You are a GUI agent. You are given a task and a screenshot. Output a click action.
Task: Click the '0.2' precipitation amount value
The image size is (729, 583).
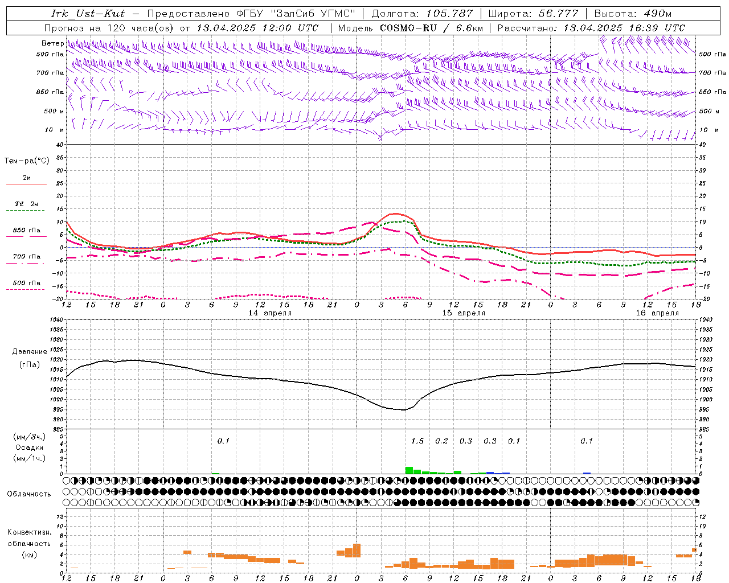pos(441,441)
